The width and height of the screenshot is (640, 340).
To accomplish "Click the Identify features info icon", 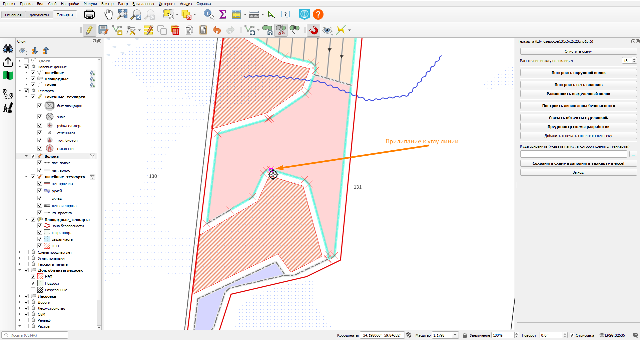I will (209, 14).
